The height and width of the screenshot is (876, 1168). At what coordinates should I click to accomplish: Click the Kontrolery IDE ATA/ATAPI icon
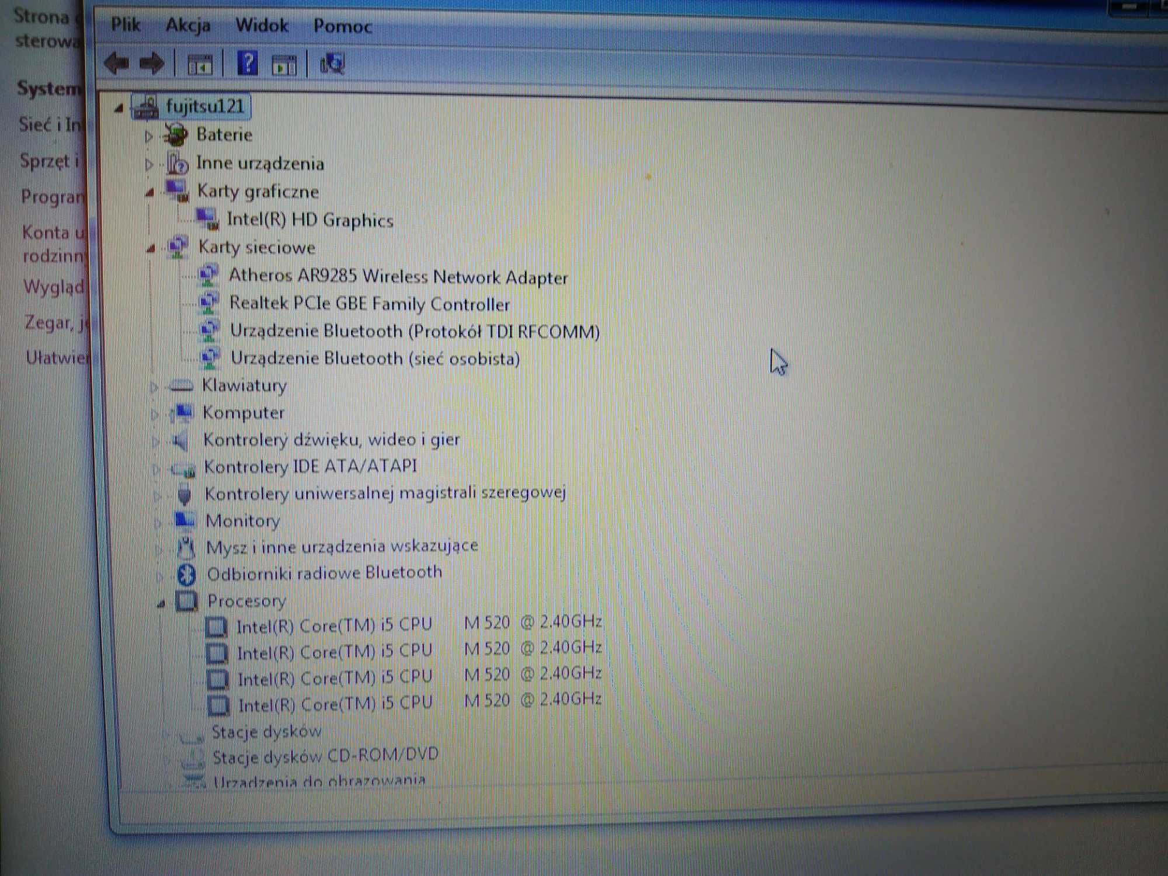[183, 468]
